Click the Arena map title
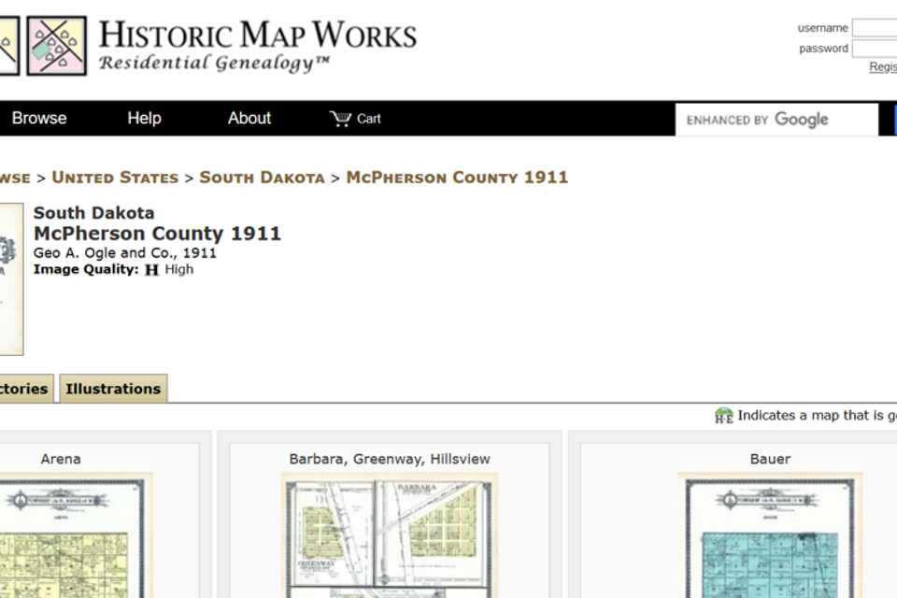897x598 pixels. click(x=61, y=459)
